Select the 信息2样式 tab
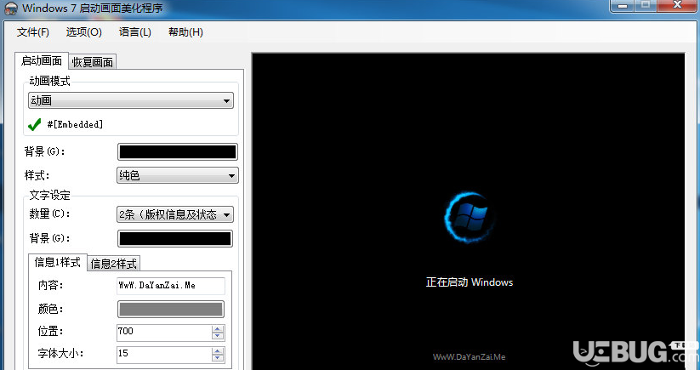 click(113, 264)
